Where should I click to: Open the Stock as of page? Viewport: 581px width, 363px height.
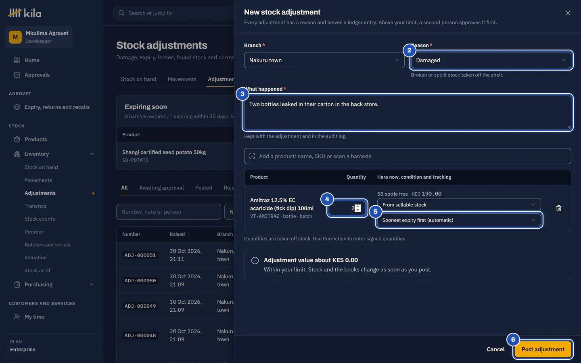[38, 270]
